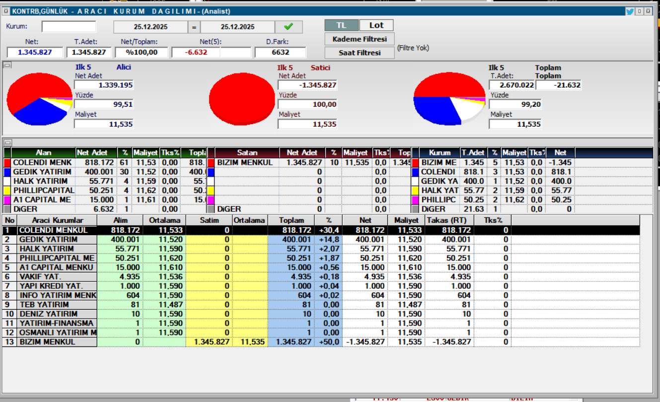This screenshot has width=660, height=402.
Task: Click the Ilk 5 Satici pie chart
Action: coord(242,99)
